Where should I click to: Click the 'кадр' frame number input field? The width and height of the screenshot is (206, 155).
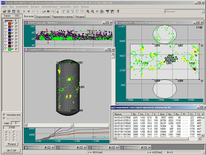pos(16,123)
